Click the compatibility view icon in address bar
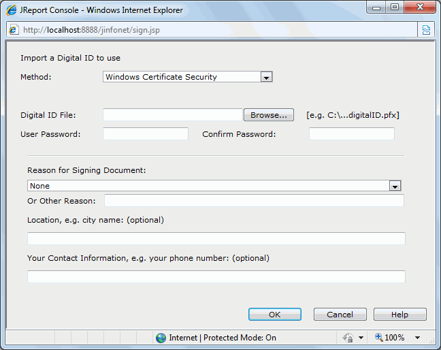 pos(426,30)
